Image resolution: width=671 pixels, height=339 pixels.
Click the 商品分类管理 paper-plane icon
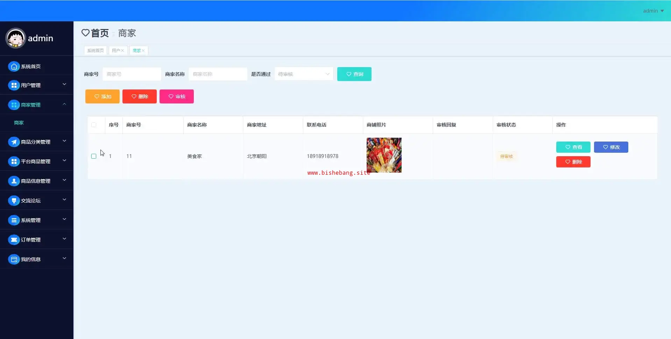(x=14, y=142)
